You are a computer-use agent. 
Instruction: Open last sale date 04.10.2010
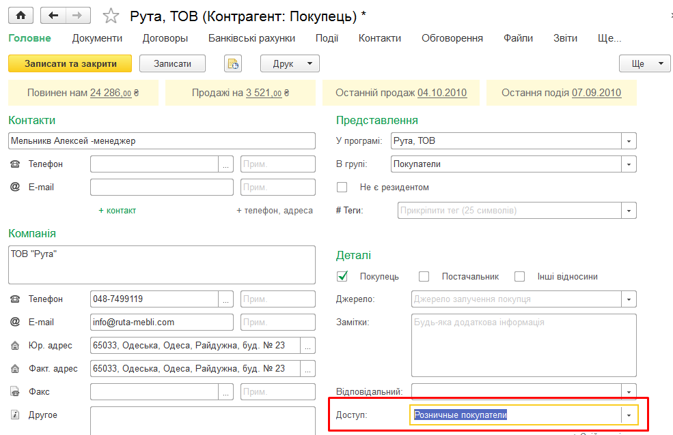coord(442,93)
